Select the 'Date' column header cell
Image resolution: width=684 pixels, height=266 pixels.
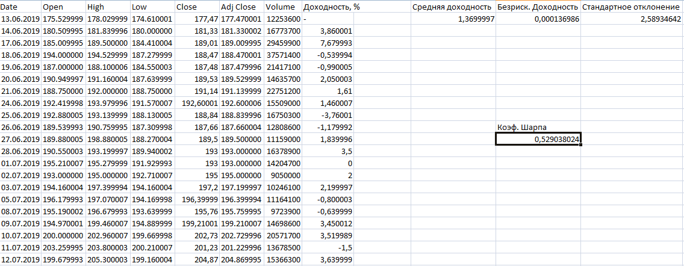pos(20,7)
